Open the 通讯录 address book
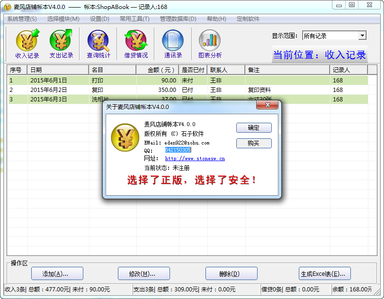 click(x=173, y=44)
